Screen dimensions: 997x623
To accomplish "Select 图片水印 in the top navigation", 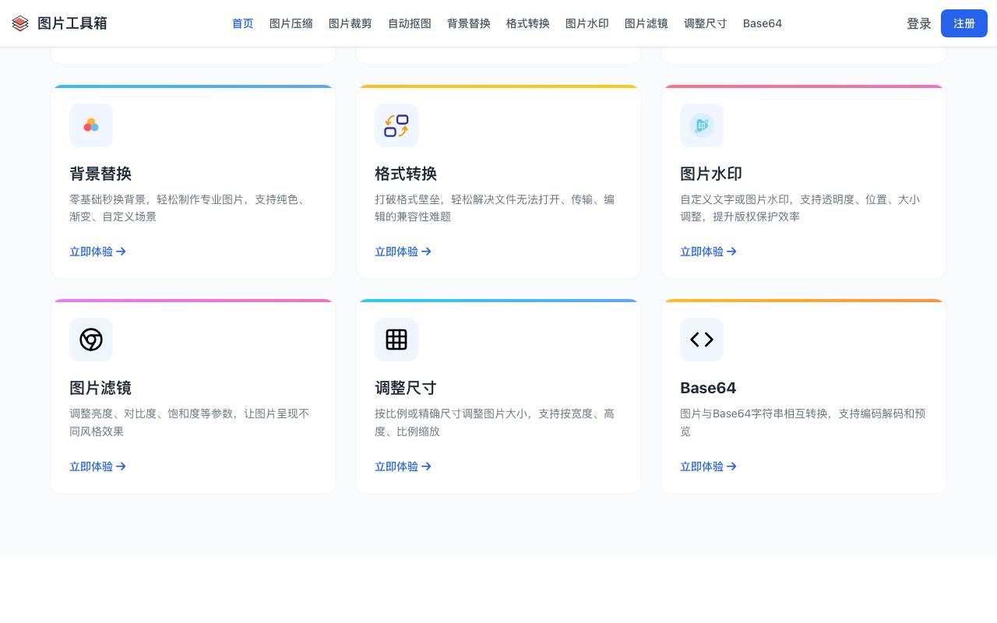I will 587,23.
